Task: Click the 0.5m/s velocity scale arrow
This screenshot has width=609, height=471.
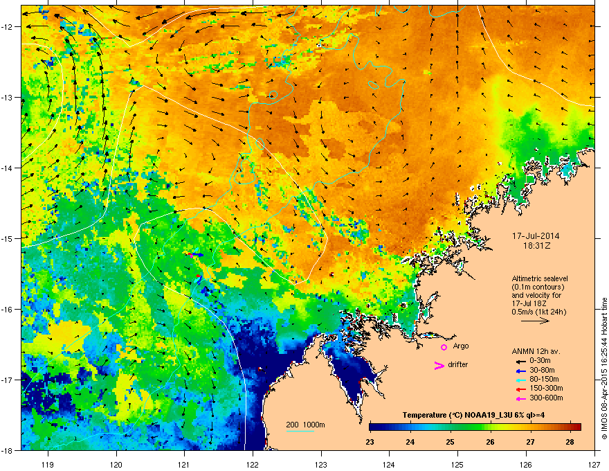Action: [x=535, y=321]
